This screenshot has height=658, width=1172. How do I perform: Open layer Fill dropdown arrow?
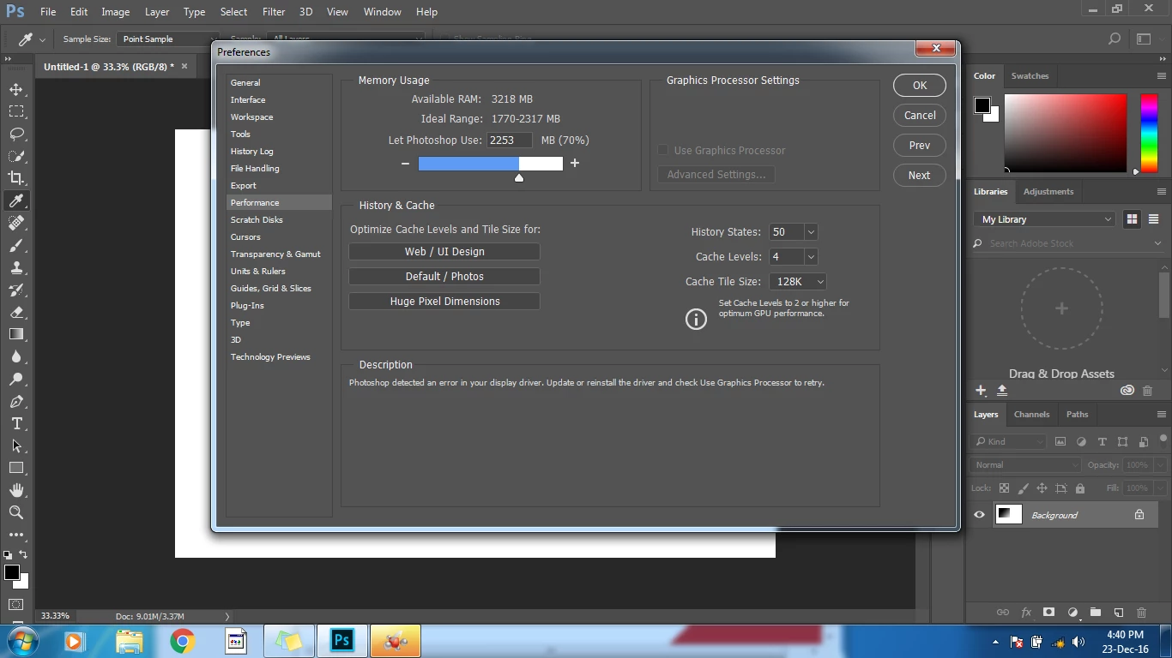[x=1160, y=488]
